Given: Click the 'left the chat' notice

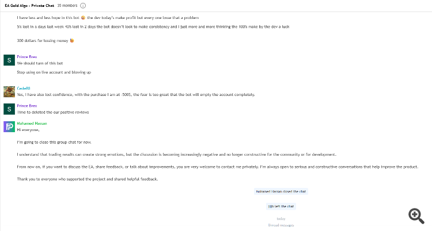Looking at the screenshot, I should pyautogui.click(x=281, y=206).
